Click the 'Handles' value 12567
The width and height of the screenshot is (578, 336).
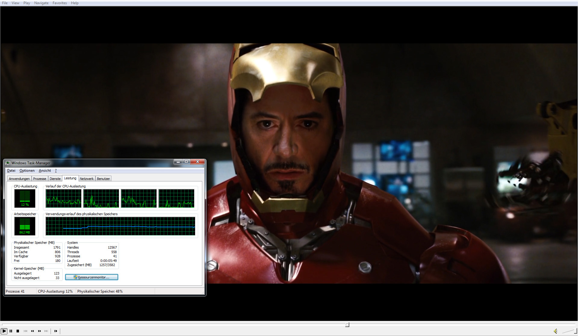pos(112,247)
